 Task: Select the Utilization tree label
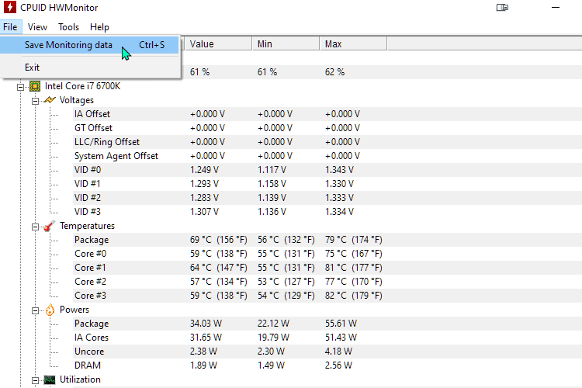pyautogui.click(x=80, y=379)
